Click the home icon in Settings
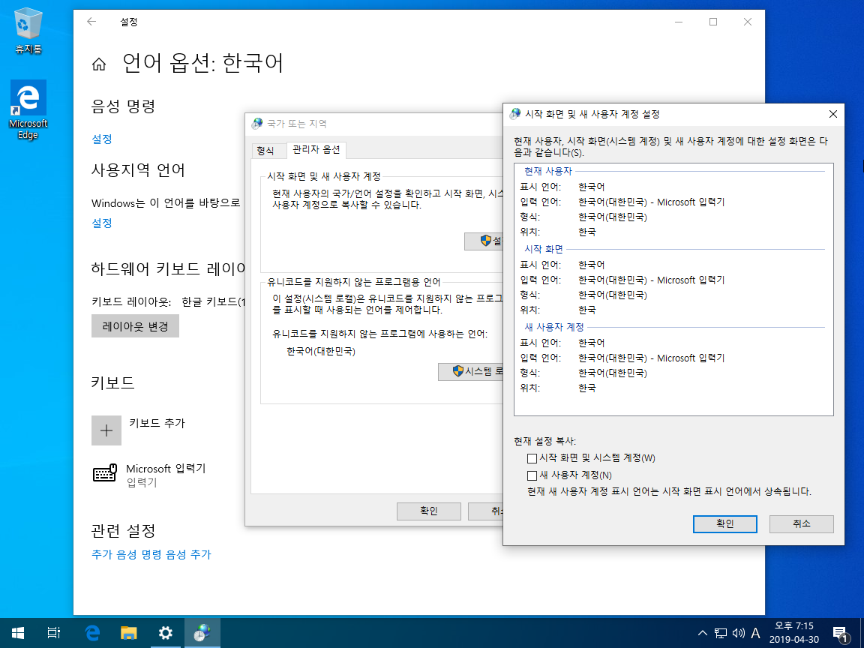This screenshot has width=864, height=648. [99, 64]
